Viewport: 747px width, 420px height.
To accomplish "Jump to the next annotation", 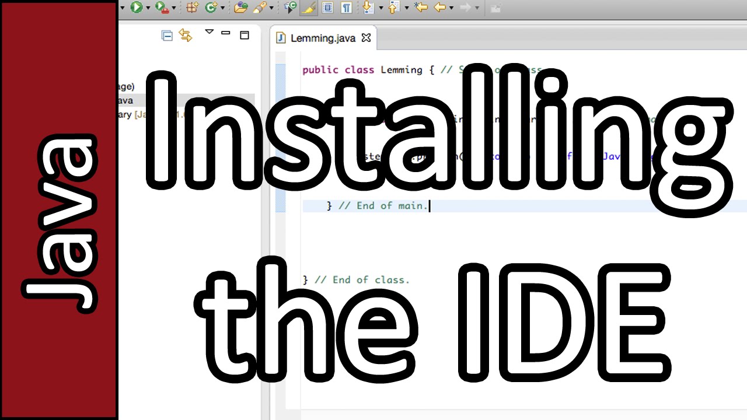I will click(x=368, y=7).
